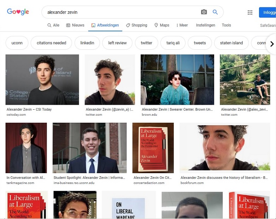Click the right arrow to show more chips
The height and width of the screenshot is (219, 276).
click(272, 44)
